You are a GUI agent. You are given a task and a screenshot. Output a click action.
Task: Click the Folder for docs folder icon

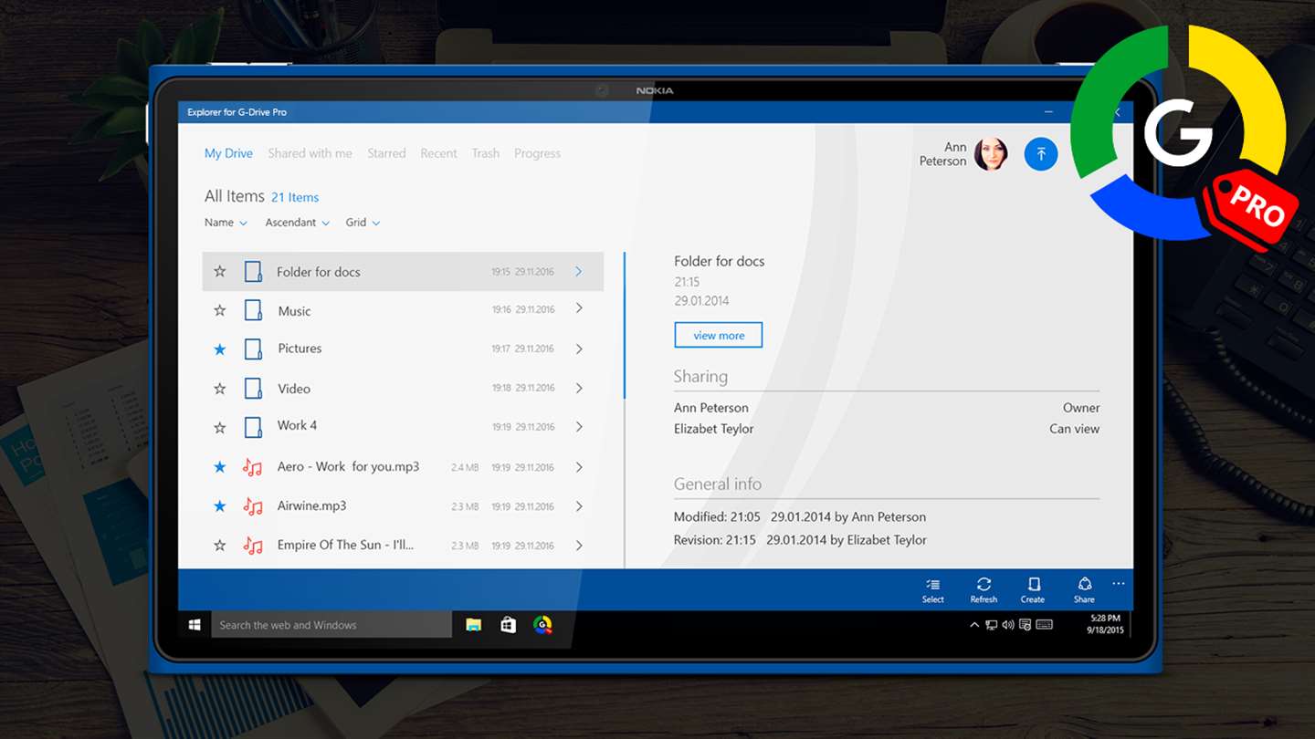253,272
